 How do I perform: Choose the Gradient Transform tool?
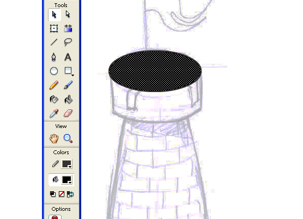click(x=68, y=28)
